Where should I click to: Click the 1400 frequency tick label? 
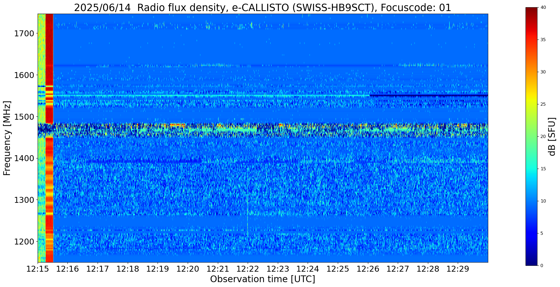(x=24, y=158)
